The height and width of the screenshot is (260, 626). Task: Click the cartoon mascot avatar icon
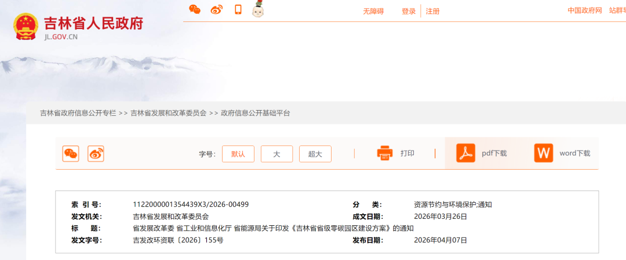click(258, 9)
